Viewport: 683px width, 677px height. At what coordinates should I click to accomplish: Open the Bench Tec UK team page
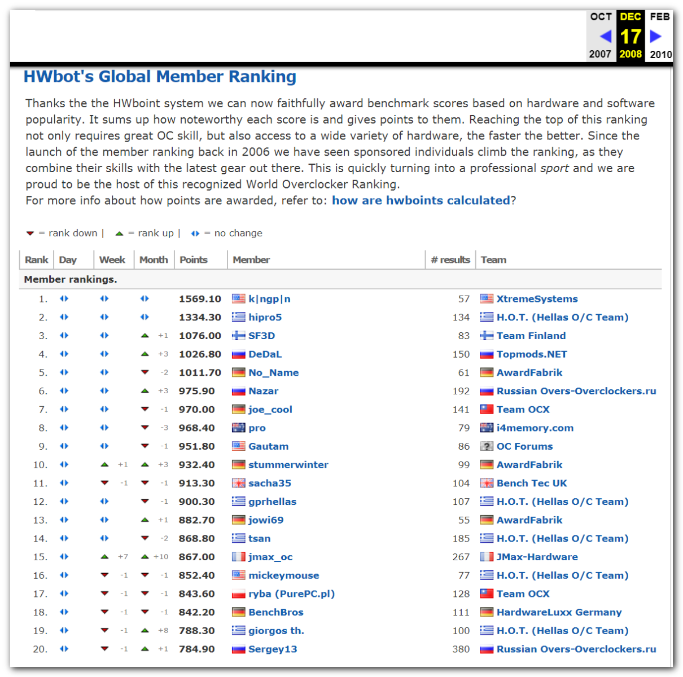pyautogui.click(x=532, y=483)
